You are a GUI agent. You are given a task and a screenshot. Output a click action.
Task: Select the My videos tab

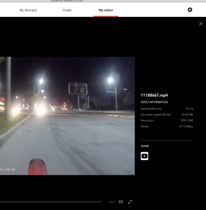click(x=106, y=10)
